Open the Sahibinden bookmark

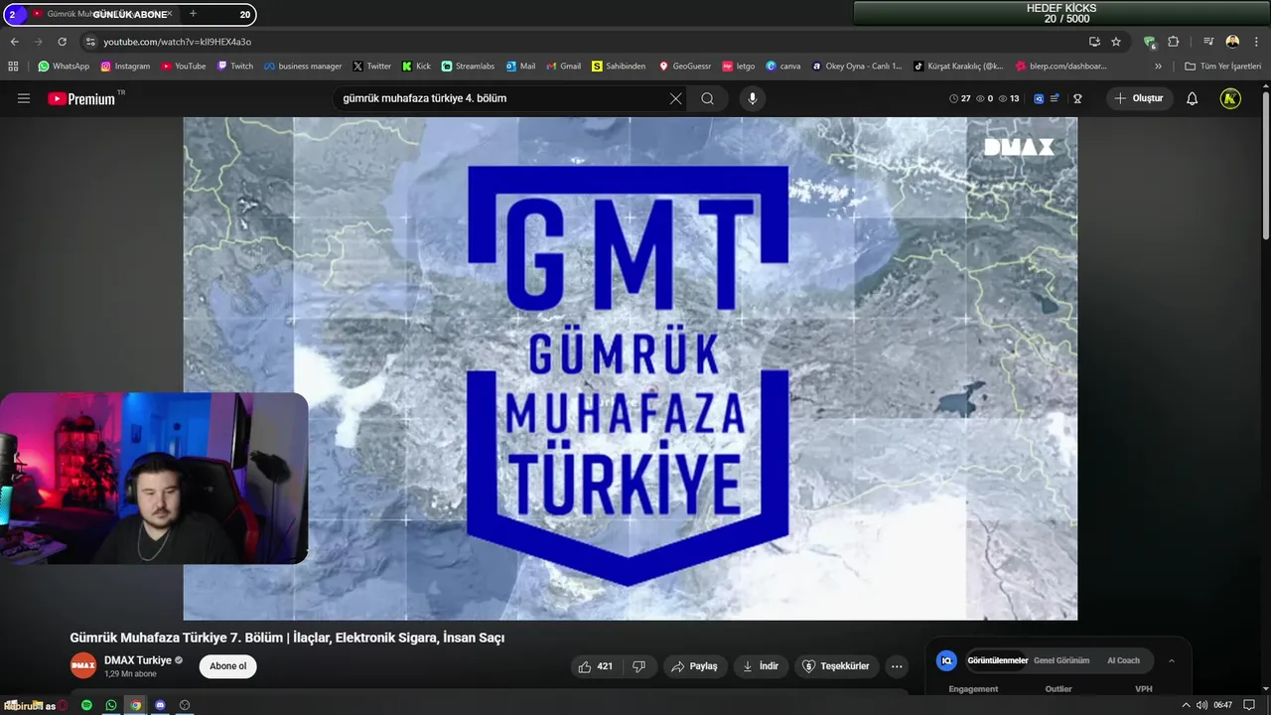619,67
